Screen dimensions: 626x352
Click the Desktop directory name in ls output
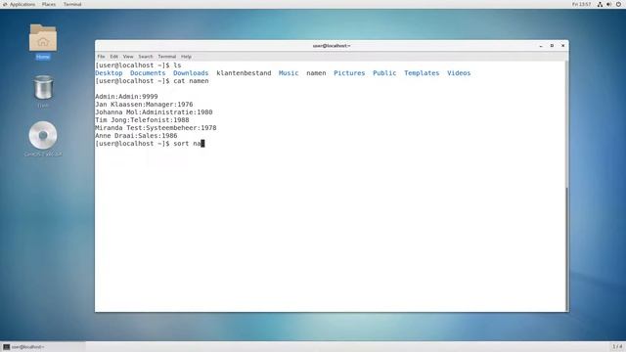point(109,73)
